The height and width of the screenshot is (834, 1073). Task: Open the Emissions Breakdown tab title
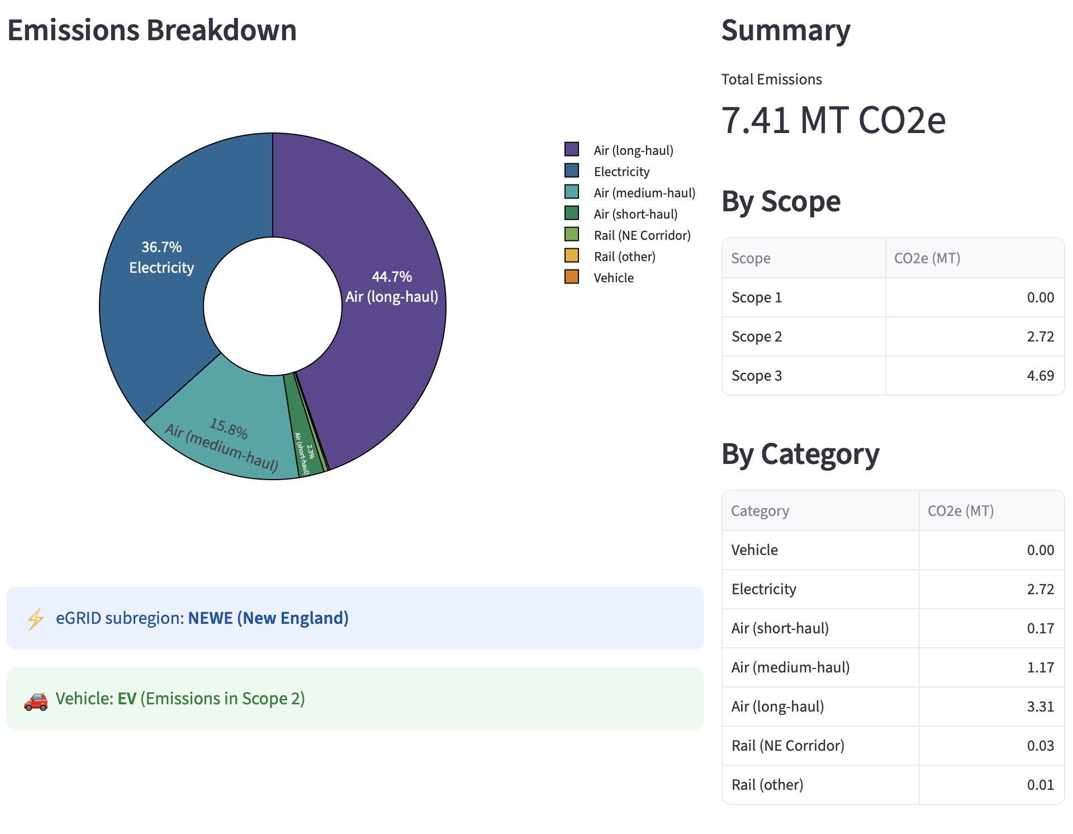pos(152,30)
